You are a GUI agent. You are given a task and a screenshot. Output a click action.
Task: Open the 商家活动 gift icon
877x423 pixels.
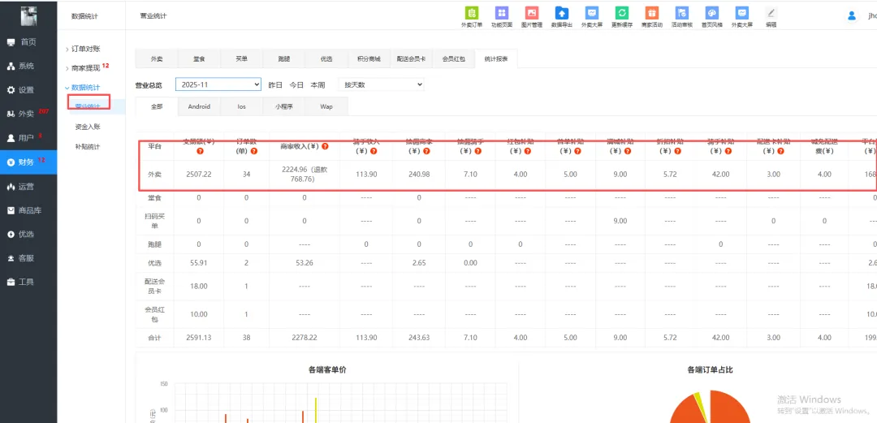click(651, 14)
